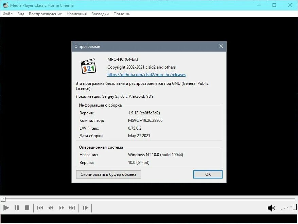Select the compiler value MSVC v19.26.28806
Image resolution: width=298 pixels, height=224 pixels.
pos(145,120)
